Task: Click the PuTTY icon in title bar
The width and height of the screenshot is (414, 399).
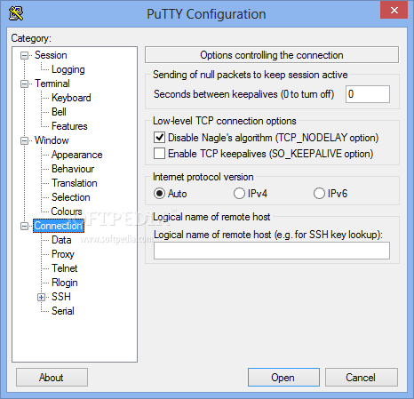Action: click(16, 13)
